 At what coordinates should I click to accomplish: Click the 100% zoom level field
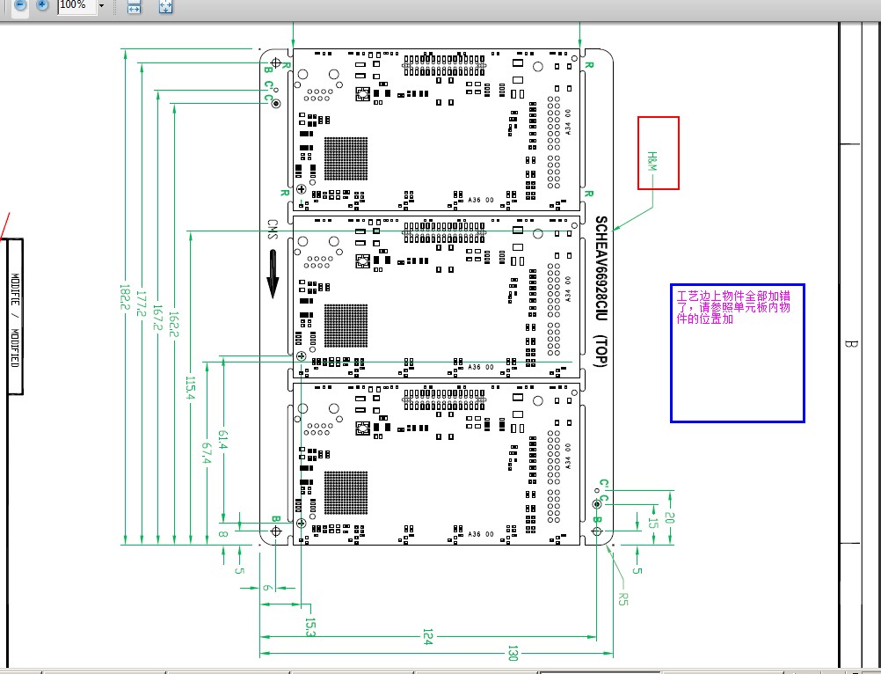pos(76,5)
